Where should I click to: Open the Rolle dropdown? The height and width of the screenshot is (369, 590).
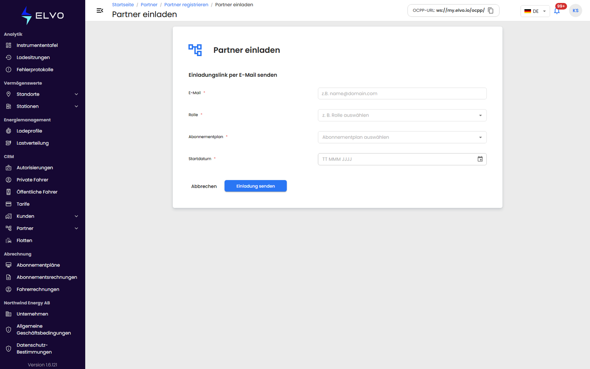(402, 115)
